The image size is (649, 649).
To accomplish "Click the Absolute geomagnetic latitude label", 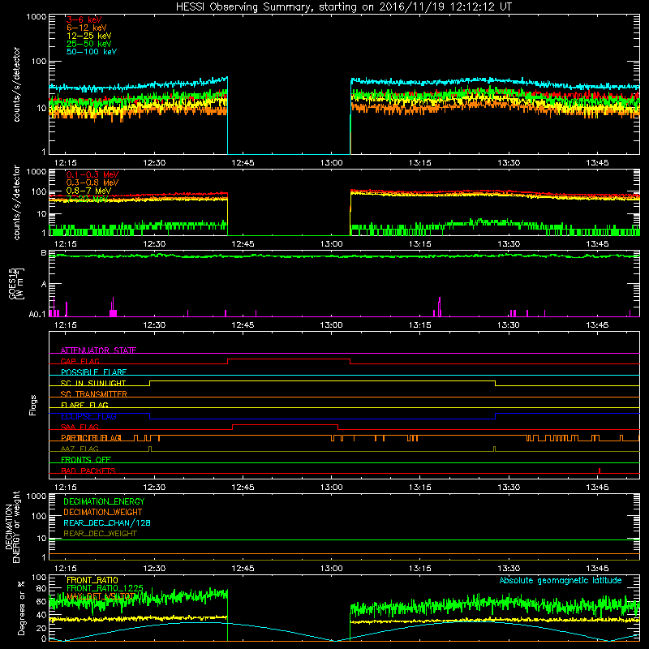I will point(561,580).
